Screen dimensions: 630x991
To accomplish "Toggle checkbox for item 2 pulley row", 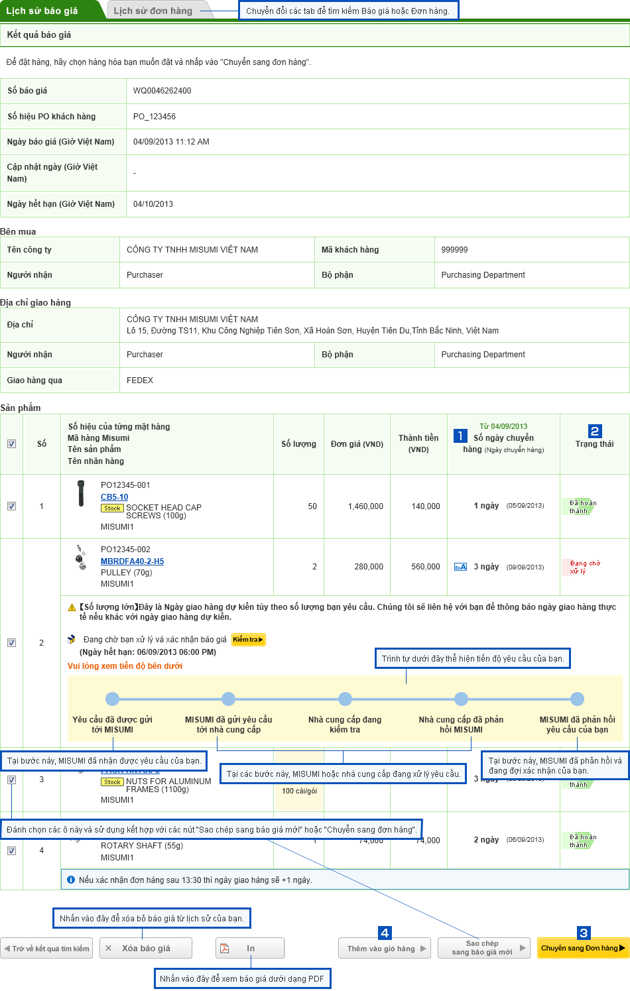I will [x=11, y=643].
